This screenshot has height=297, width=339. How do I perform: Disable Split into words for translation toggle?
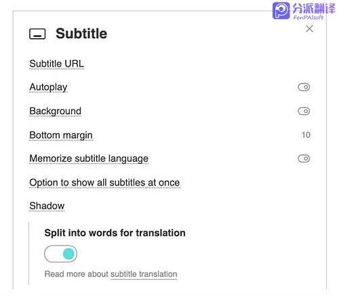60,254
